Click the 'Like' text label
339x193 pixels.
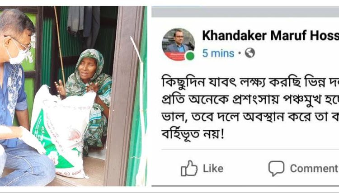[213, 169]
